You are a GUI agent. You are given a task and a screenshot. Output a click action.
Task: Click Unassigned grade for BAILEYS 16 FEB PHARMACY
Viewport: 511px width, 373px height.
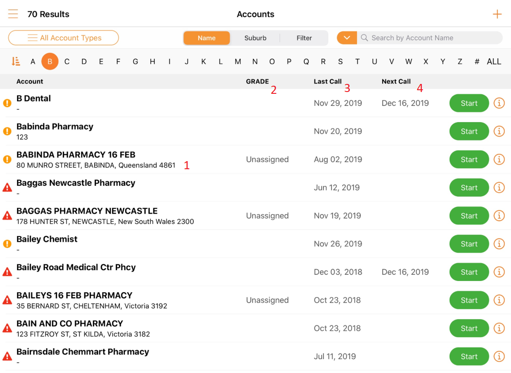coord(267,300)
